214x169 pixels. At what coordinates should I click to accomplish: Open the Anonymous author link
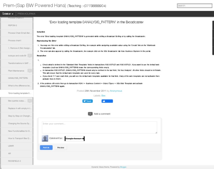(116, 91)
